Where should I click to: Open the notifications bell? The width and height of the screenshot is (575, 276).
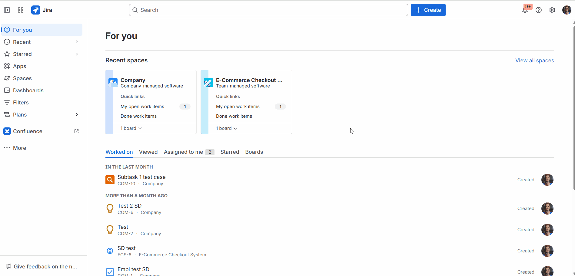(525, 10)
